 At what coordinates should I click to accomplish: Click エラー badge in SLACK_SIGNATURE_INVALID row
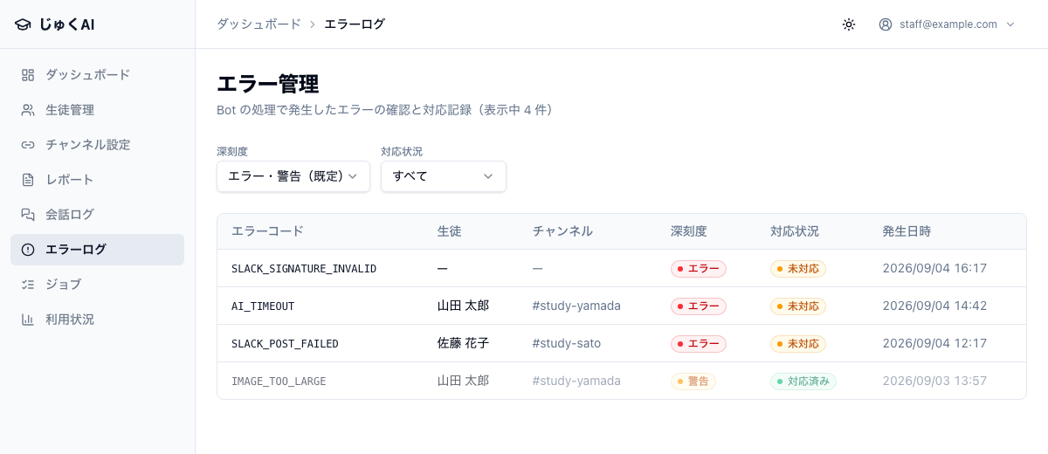[x=699, y=269]
